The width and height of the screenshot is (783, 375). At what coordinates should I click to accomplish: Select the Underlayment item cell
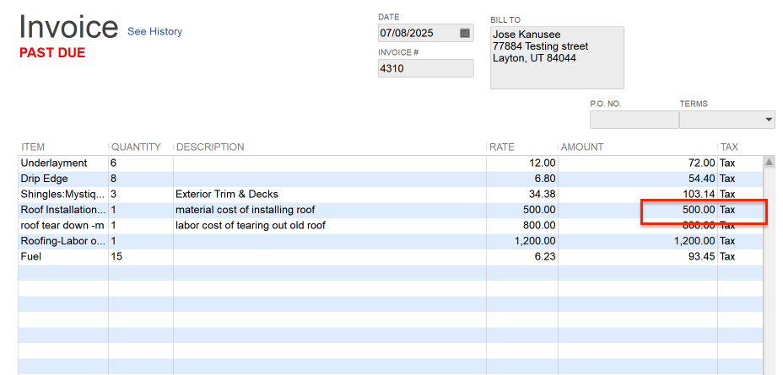[62, 163]
